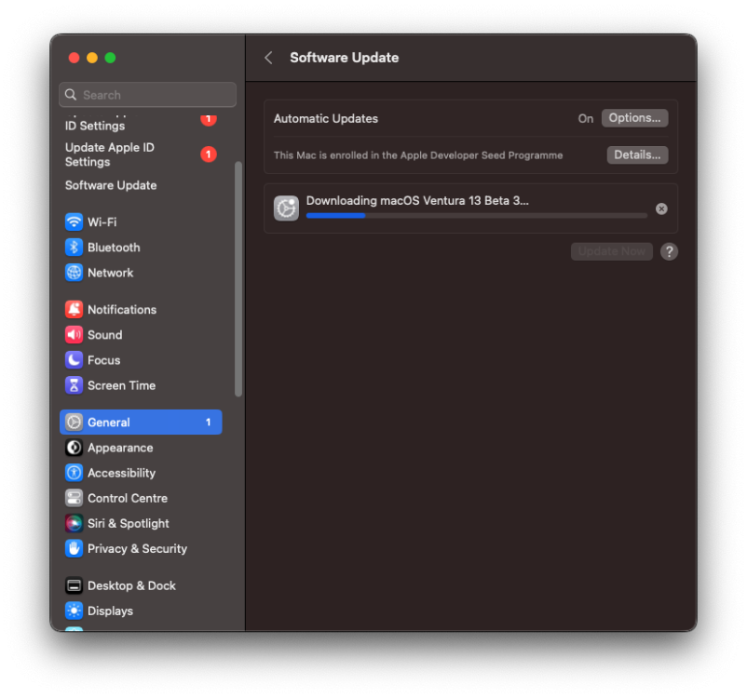
Task: Open Automatic Updates Options
Action: click(634, 118)
